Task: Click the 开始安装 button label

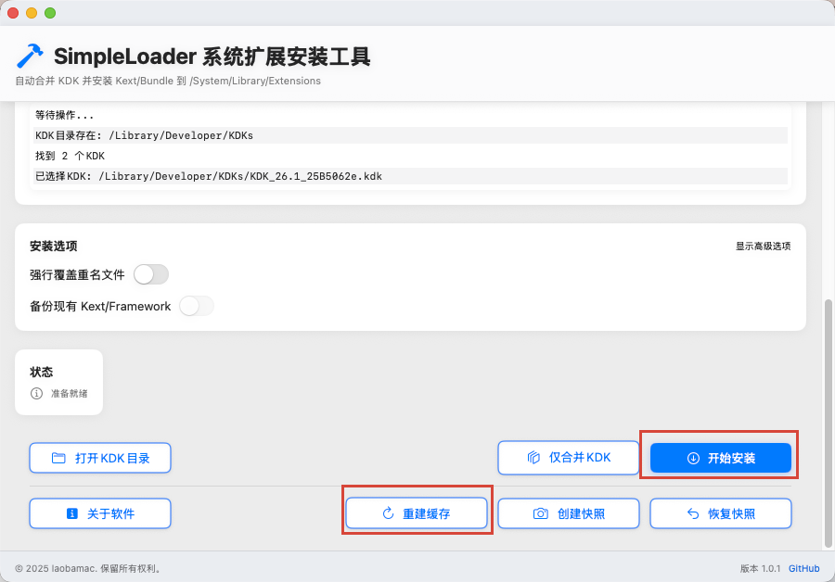Action: (731, 458)
